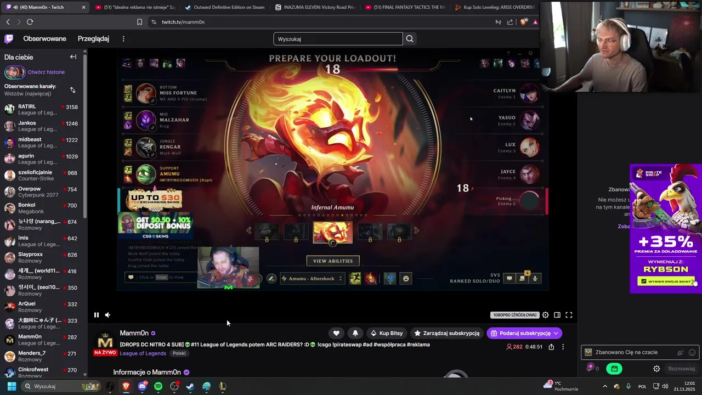This screenshot has width=702, height=395.
Task: Open the player settings gear
Action: pos(545,315)
